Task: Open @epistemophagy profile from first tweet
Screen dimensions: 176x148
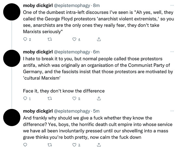Action: 72,6
